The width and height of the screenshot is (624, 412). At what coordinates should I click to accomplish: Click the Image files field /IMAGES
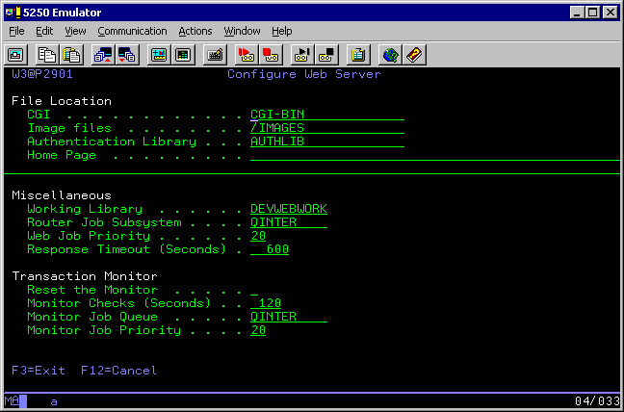click(327, 128)
